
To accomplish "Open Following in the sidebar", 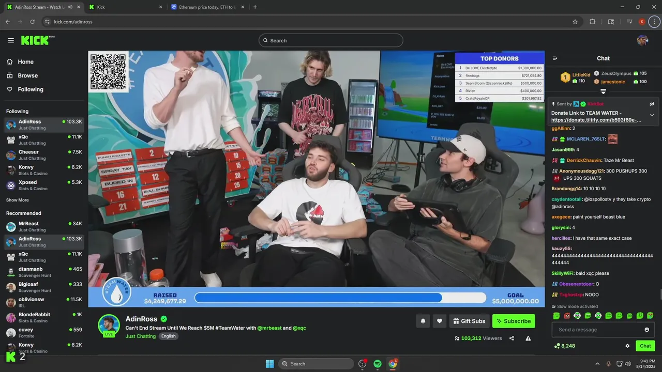I will pos(25,89).
